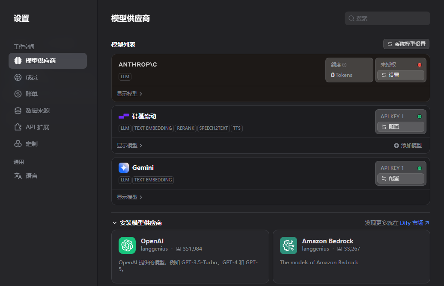Click the search magnifier icon

[352, 18]
